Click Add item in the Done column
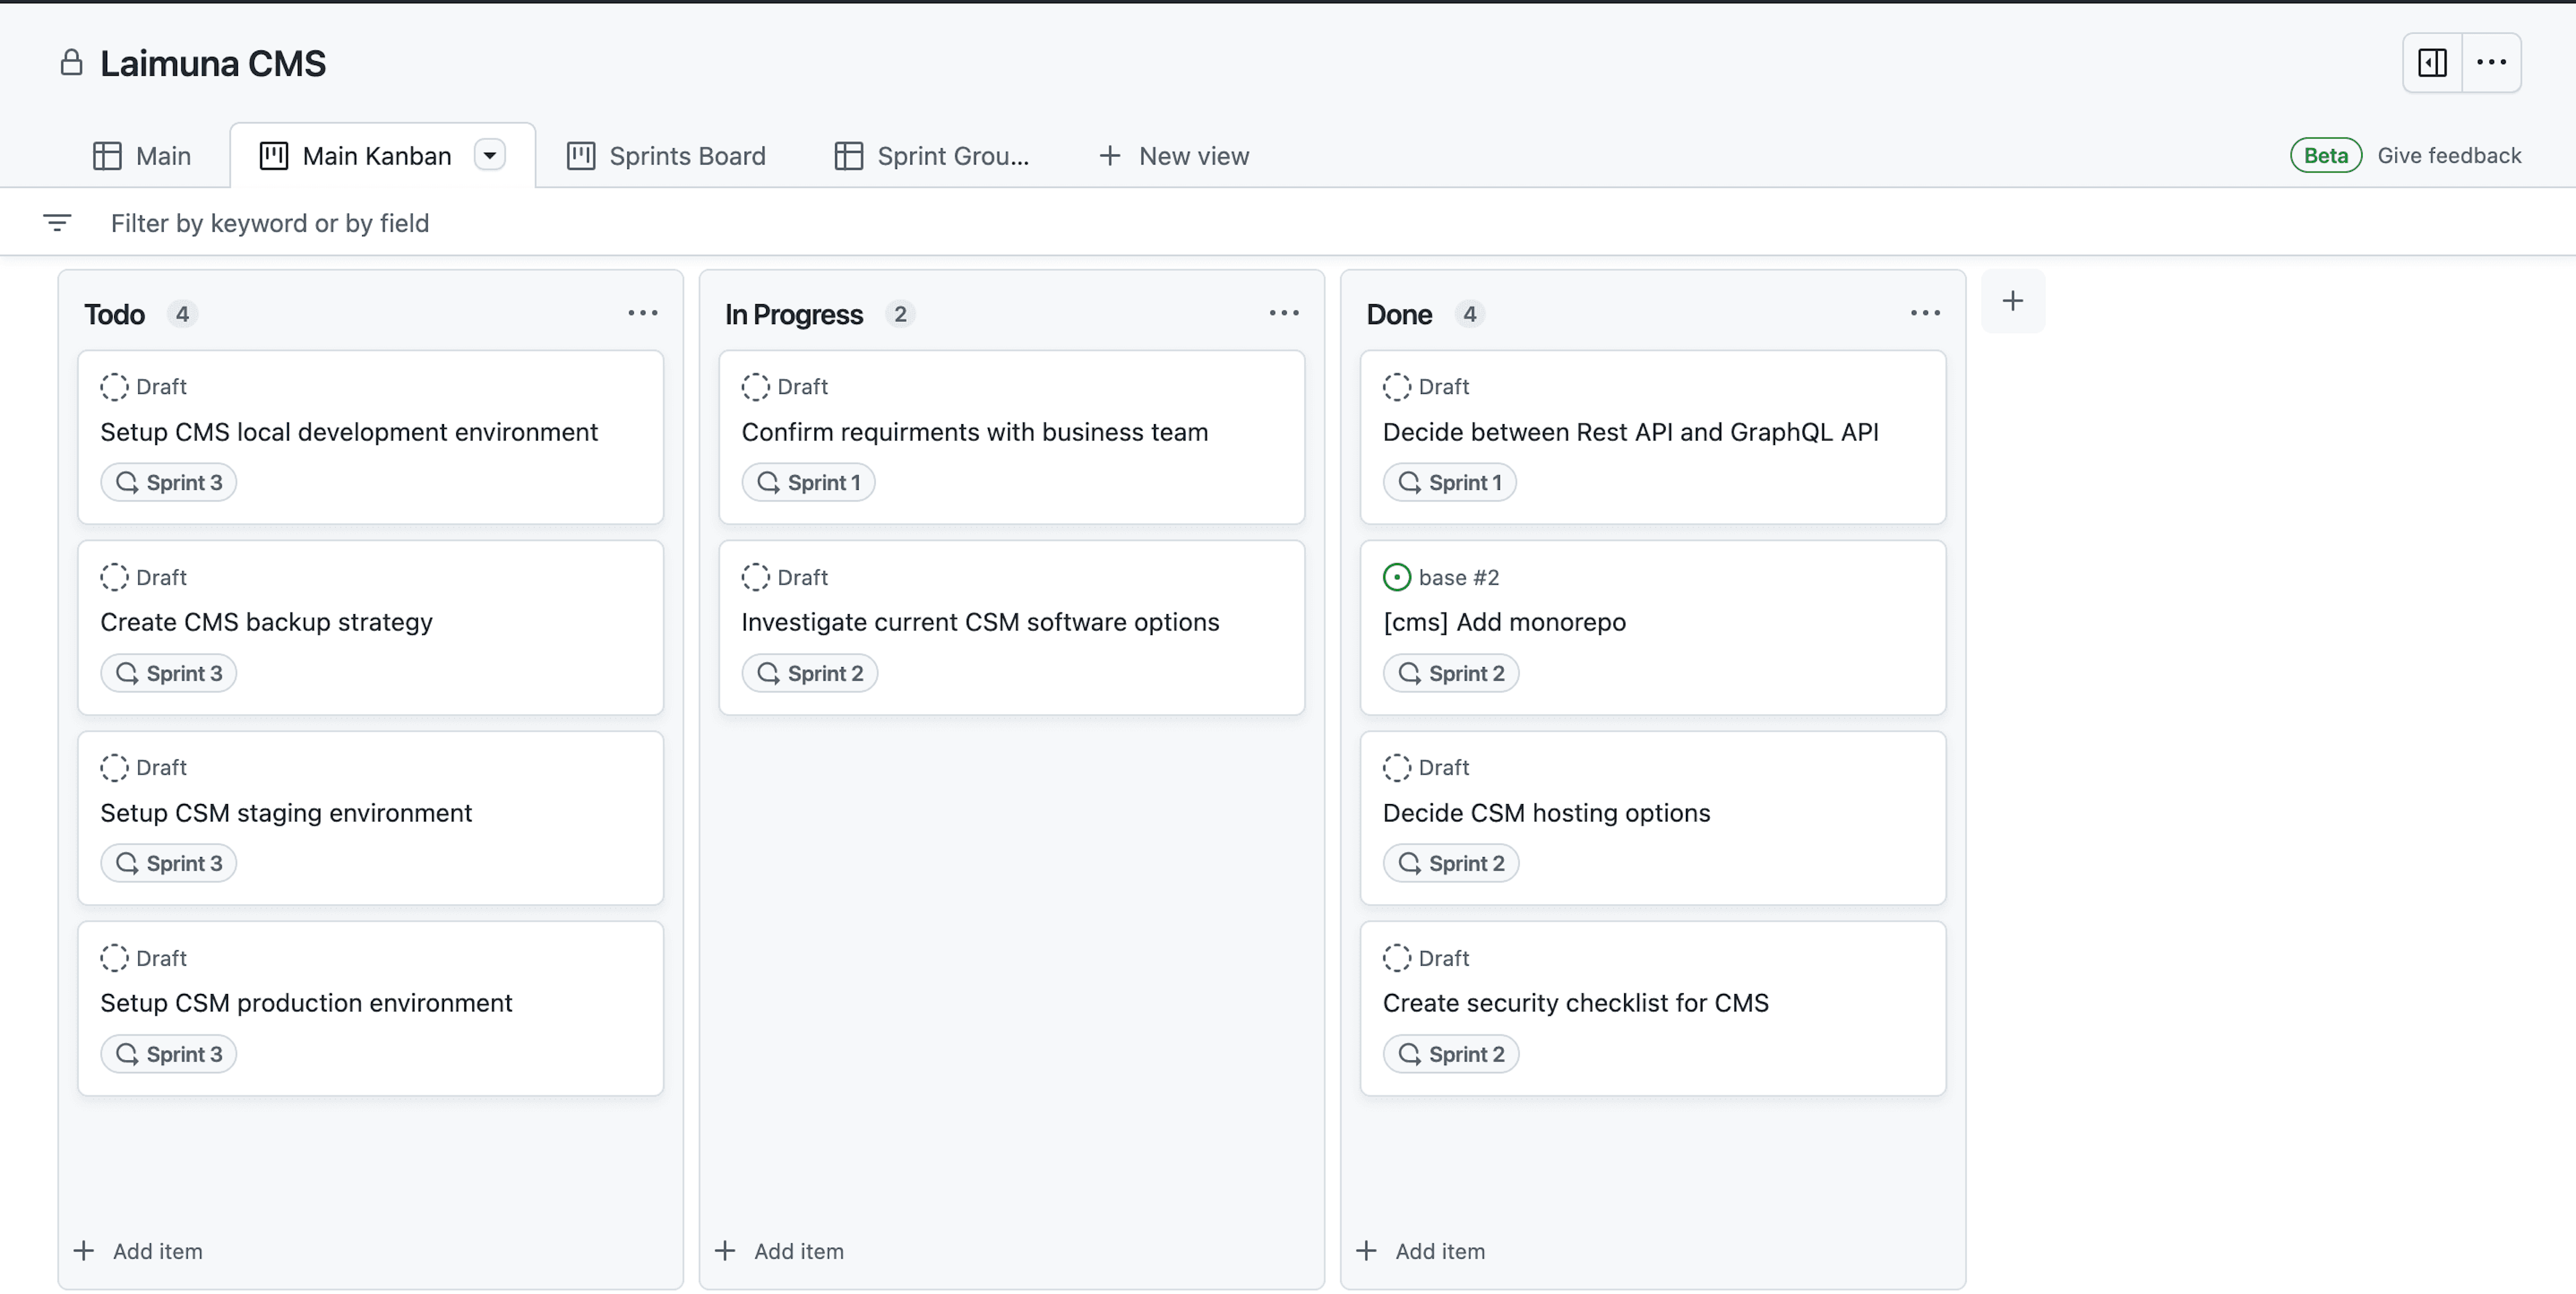 (x=1438, y=1250)
